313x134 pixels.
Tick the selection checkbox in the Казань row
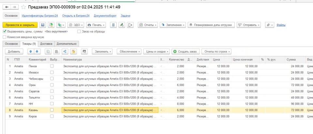click(52, 110)
